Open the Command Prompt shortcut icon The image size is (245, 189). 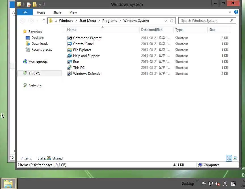click(69, 38)
